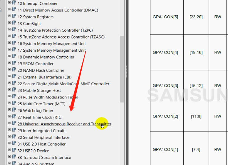228x165 pixels.
Task: Expand 18 Dynamic Memory Controller bookmark
Action: tap(10, 57)
